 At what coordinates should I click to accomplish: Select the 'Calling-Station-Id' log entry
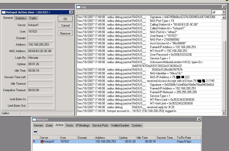tap(149, 25)
